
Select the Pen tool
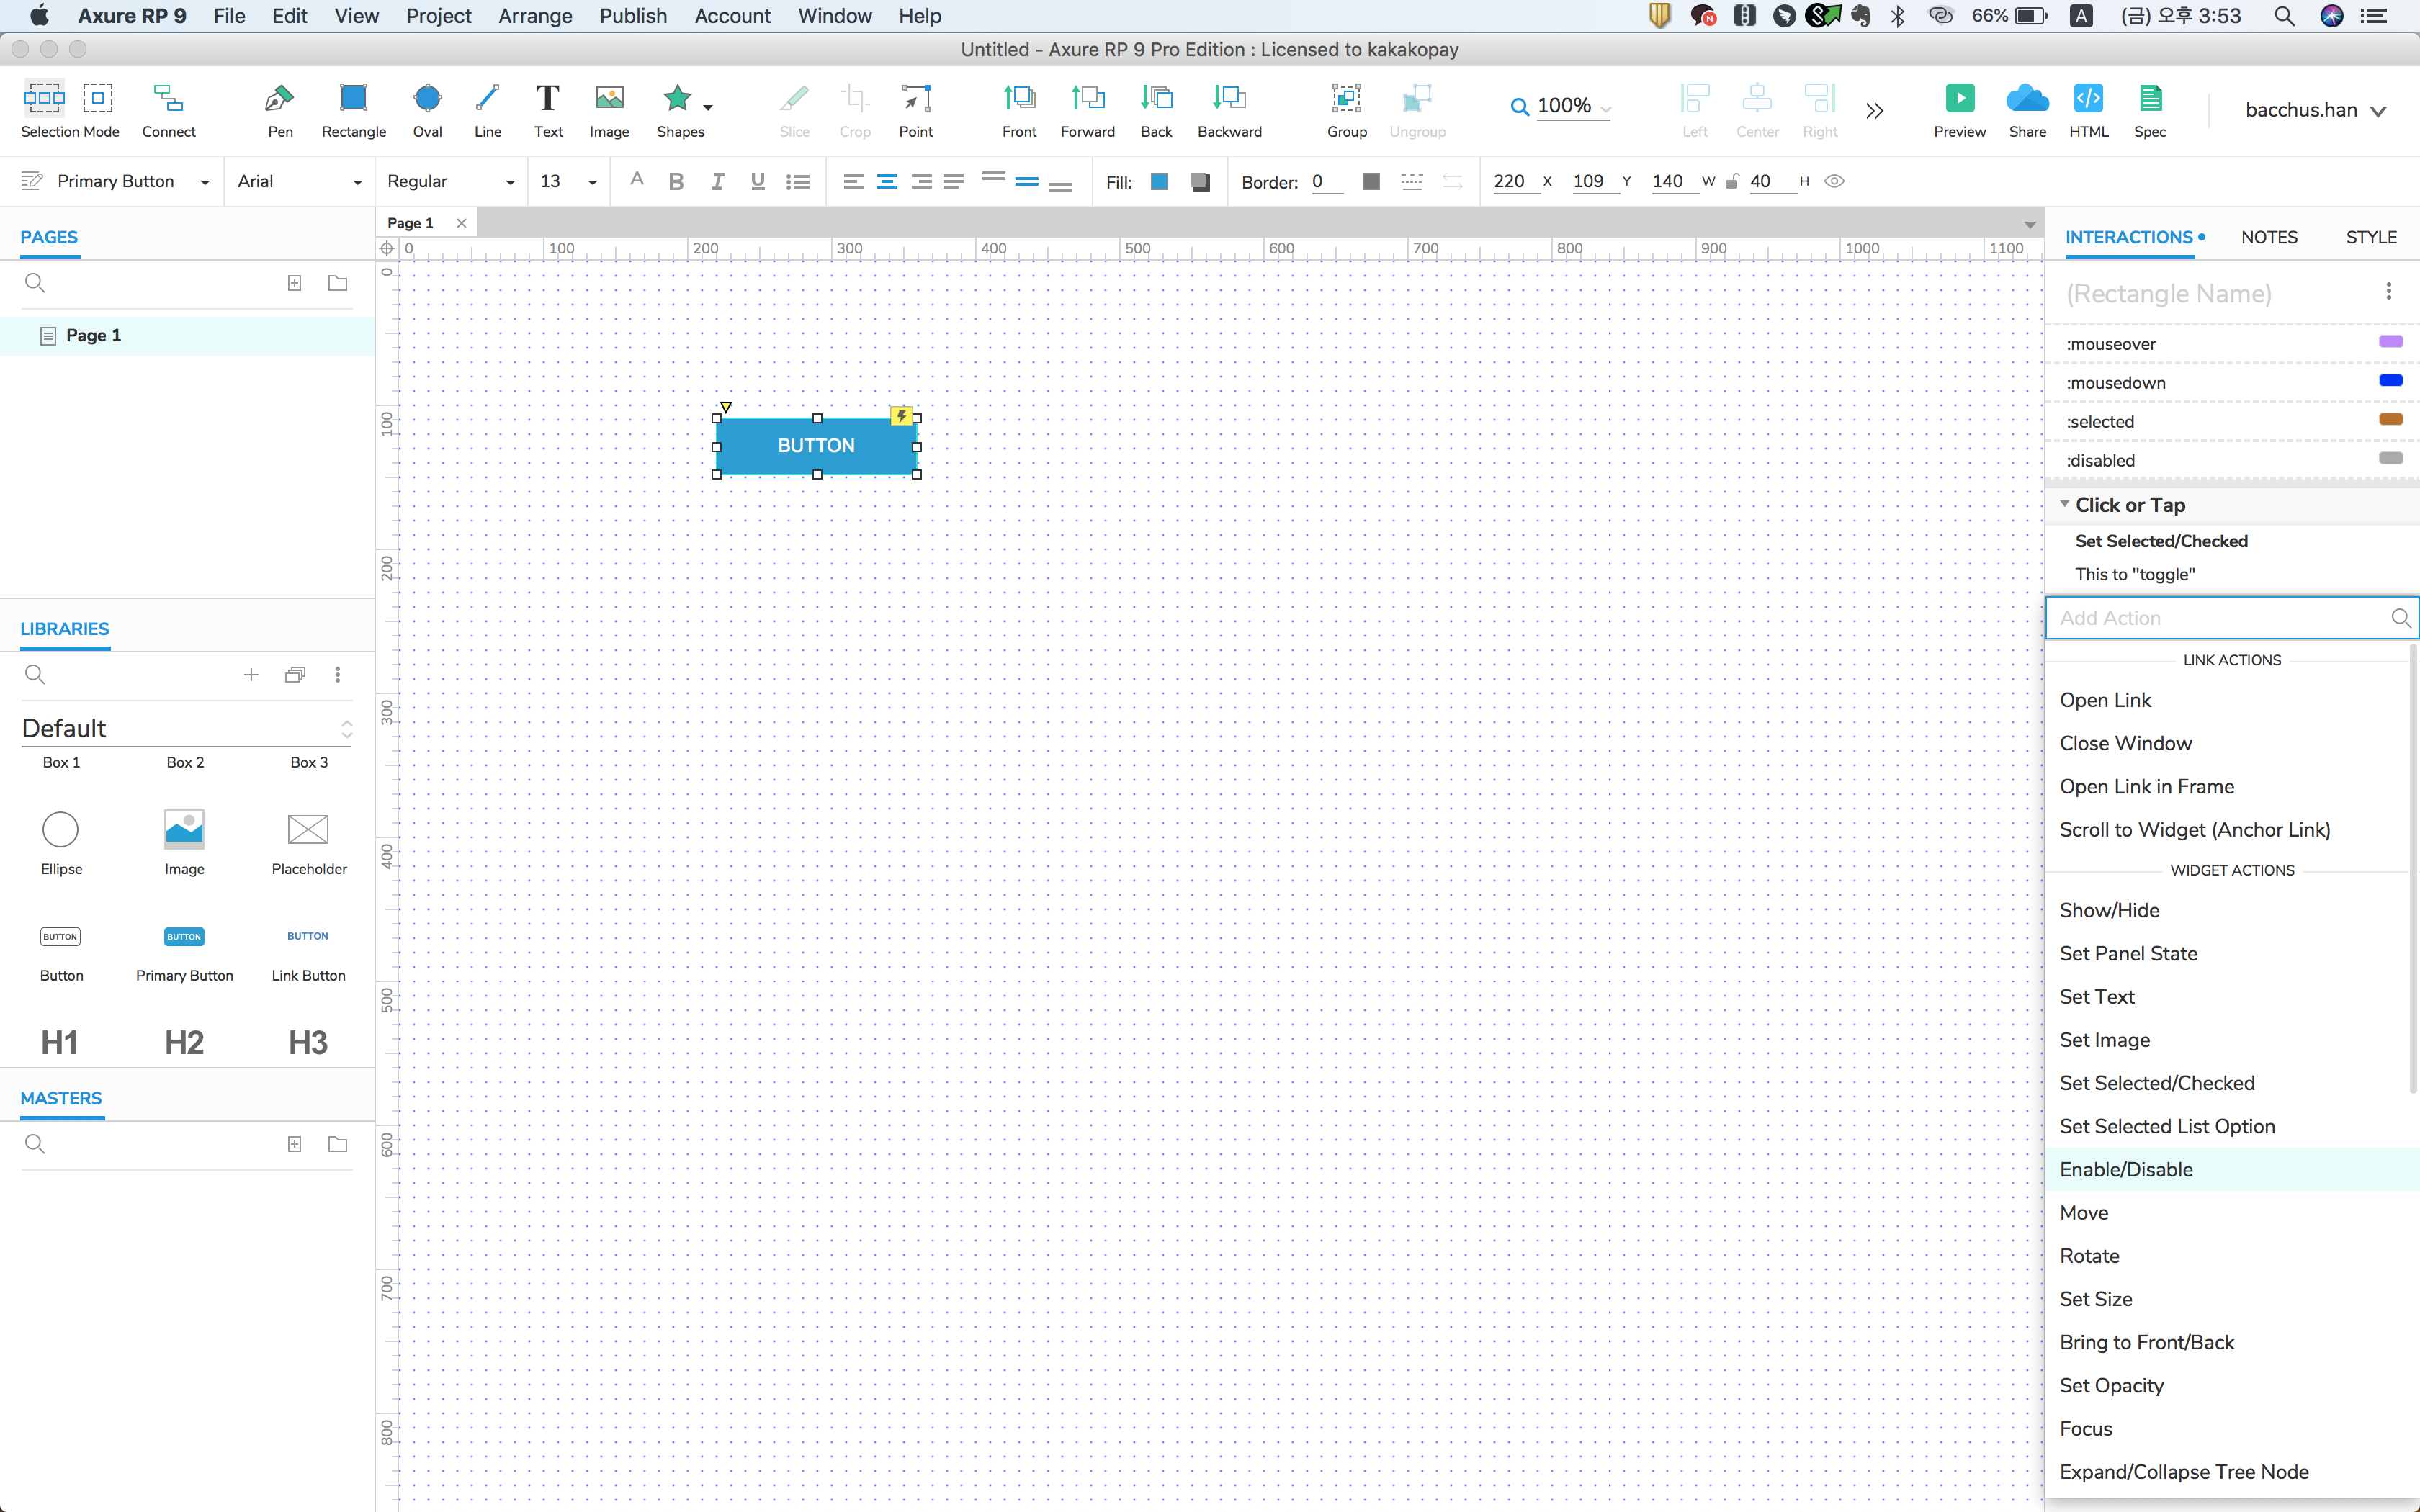point(279,99)
